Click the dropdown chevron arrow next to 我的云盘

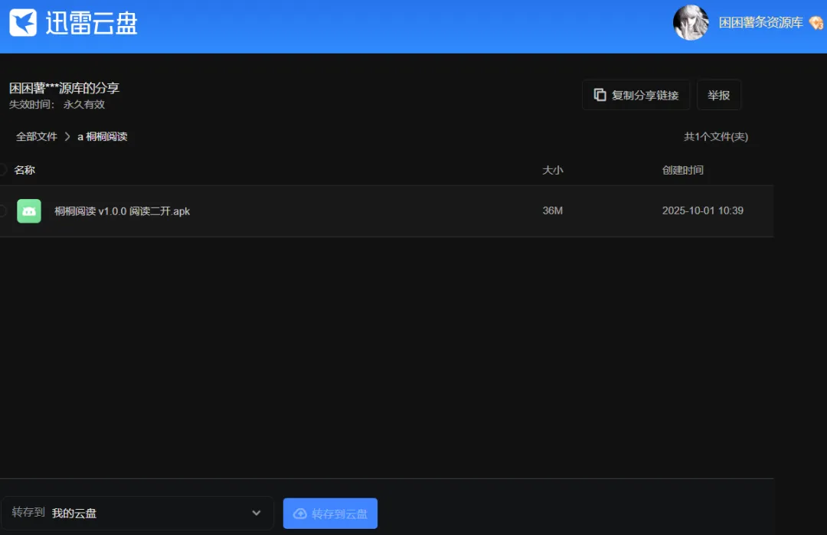point(257,513)
